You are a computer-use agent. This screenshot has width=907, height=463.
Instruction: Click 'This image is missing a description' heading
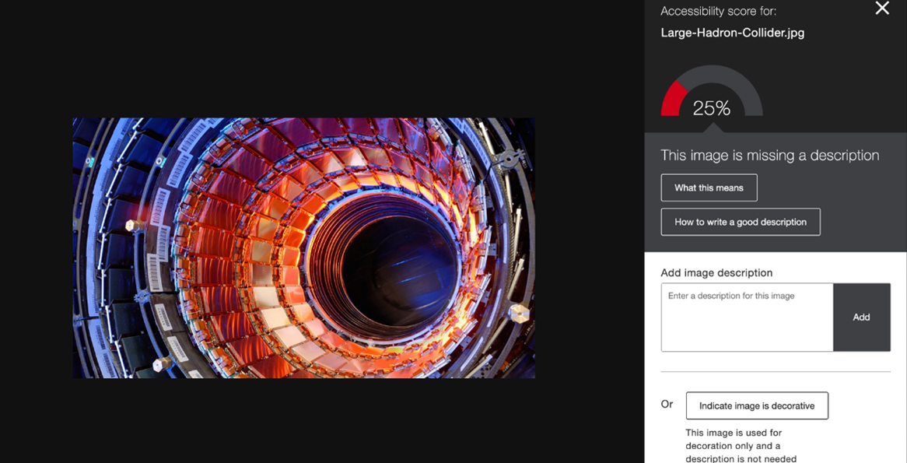coord(770,155)
